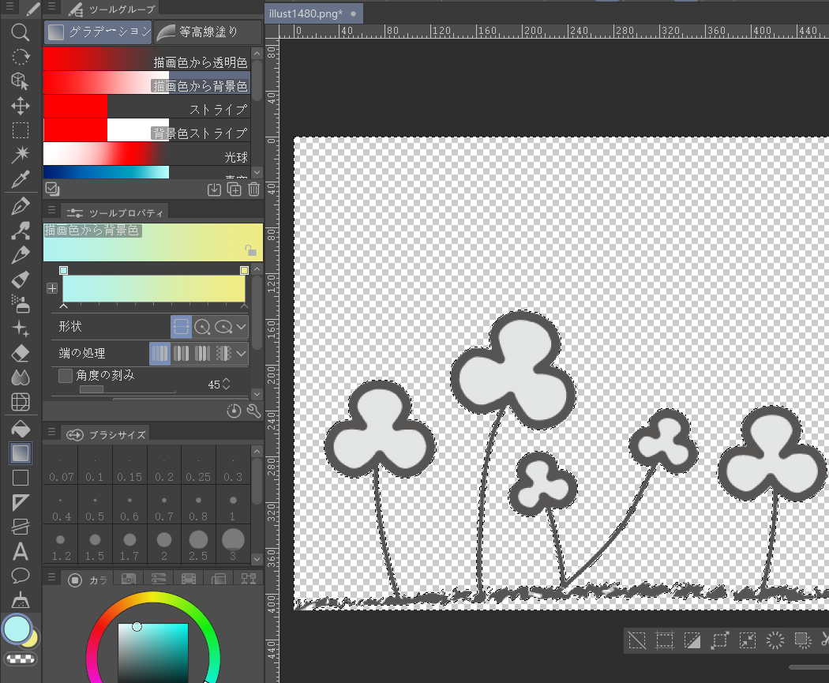This screenshot has width=829, height=683.
Task: Select second edge process (repeat) option
Action: [181, 353]
